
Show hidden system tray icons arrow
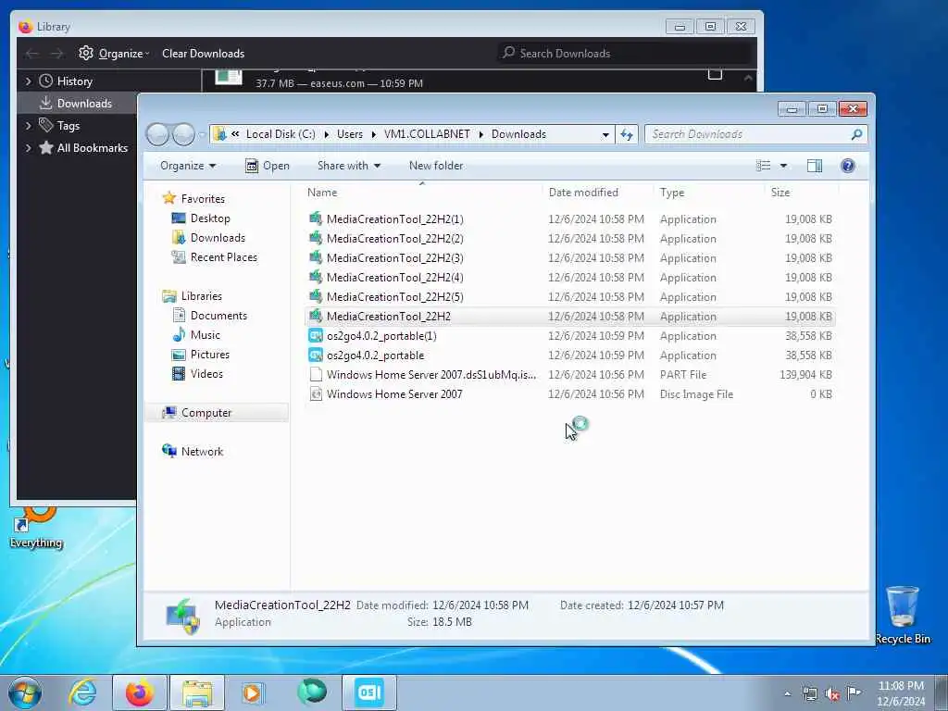pos(787,694)
